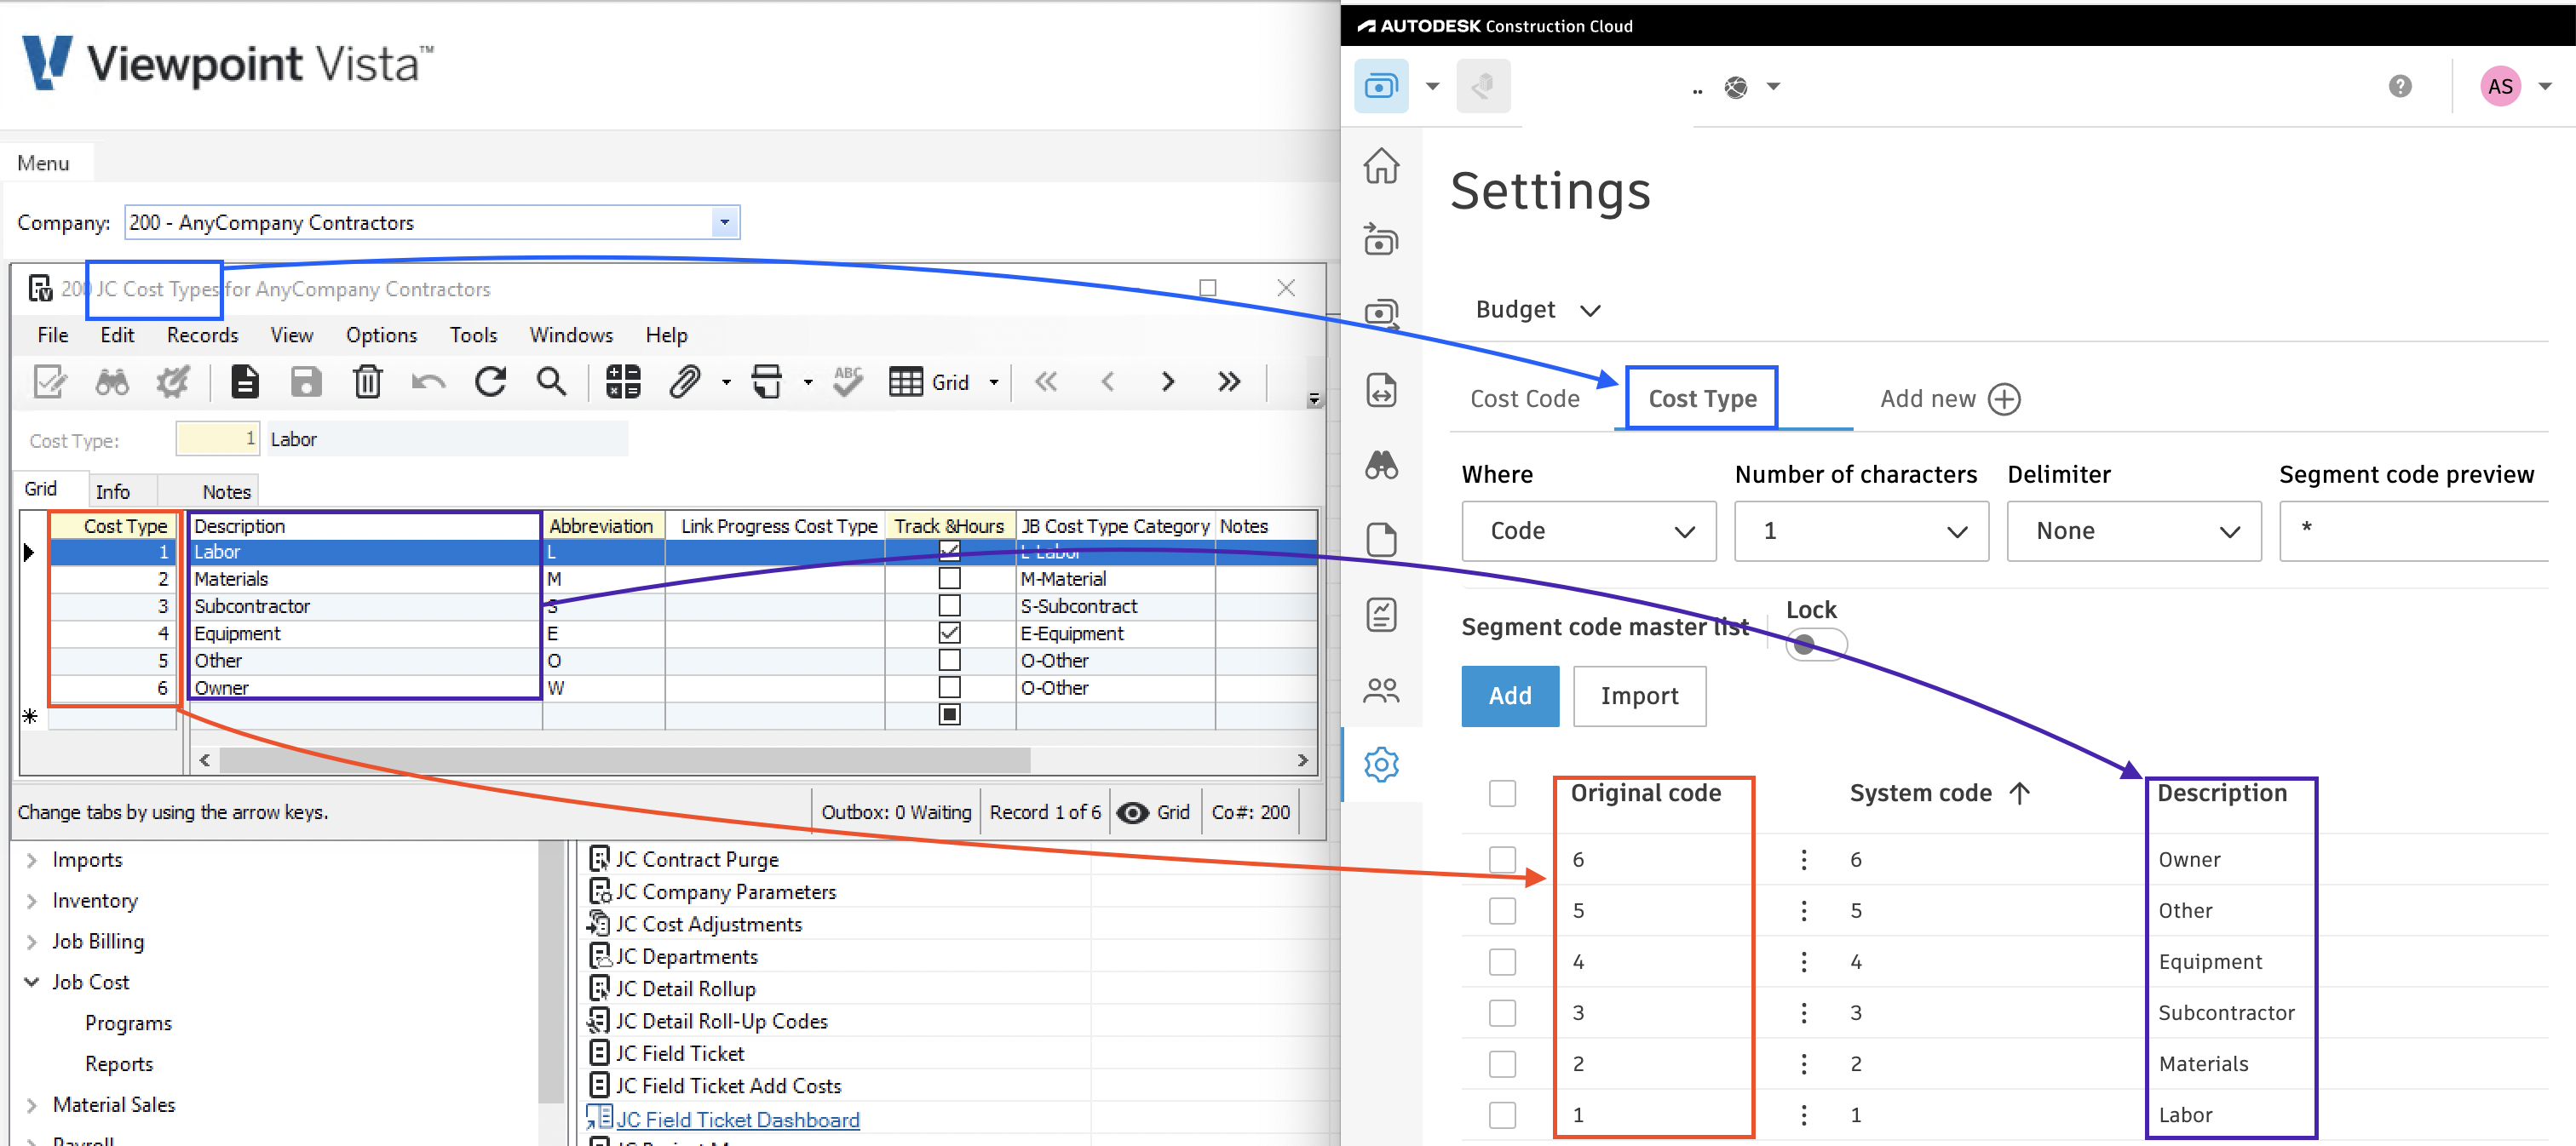Viewport: 2576px width, 1146px height.
Task: Click the save floppy disk icon
Action: (306, 381)
